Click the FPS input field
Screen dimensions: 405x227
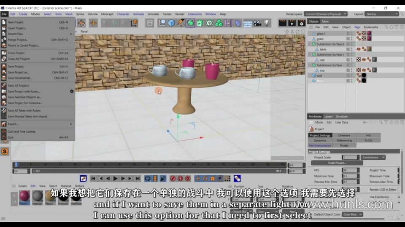[349, 170]
